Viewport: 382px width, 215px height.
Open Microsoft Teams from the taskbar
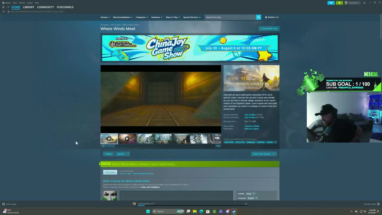[x=221, y=211]
